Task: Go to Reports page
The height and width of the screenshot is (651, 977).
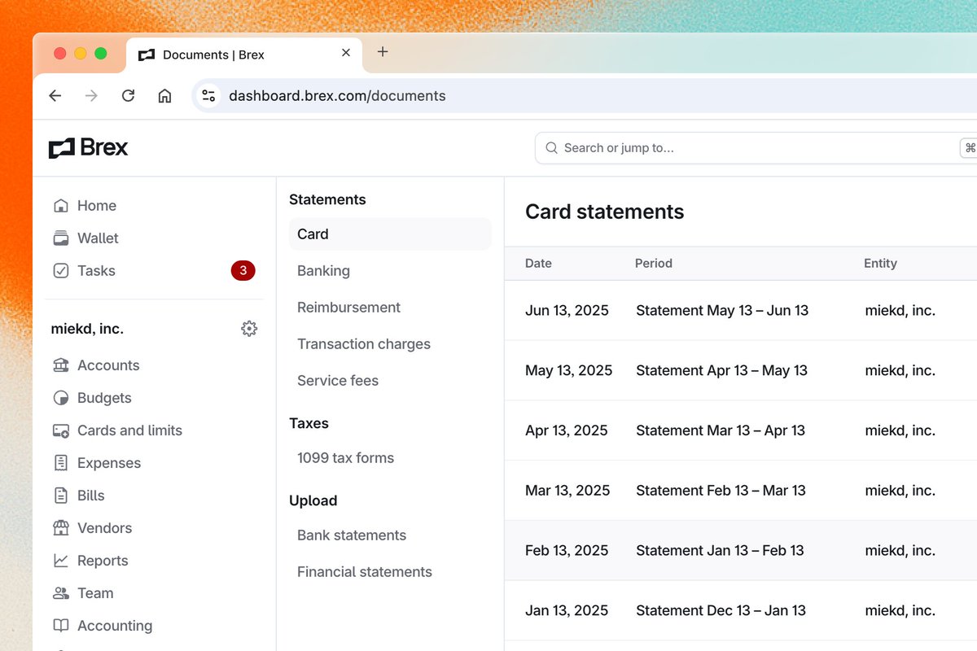Action: click(x=103, y=561)
